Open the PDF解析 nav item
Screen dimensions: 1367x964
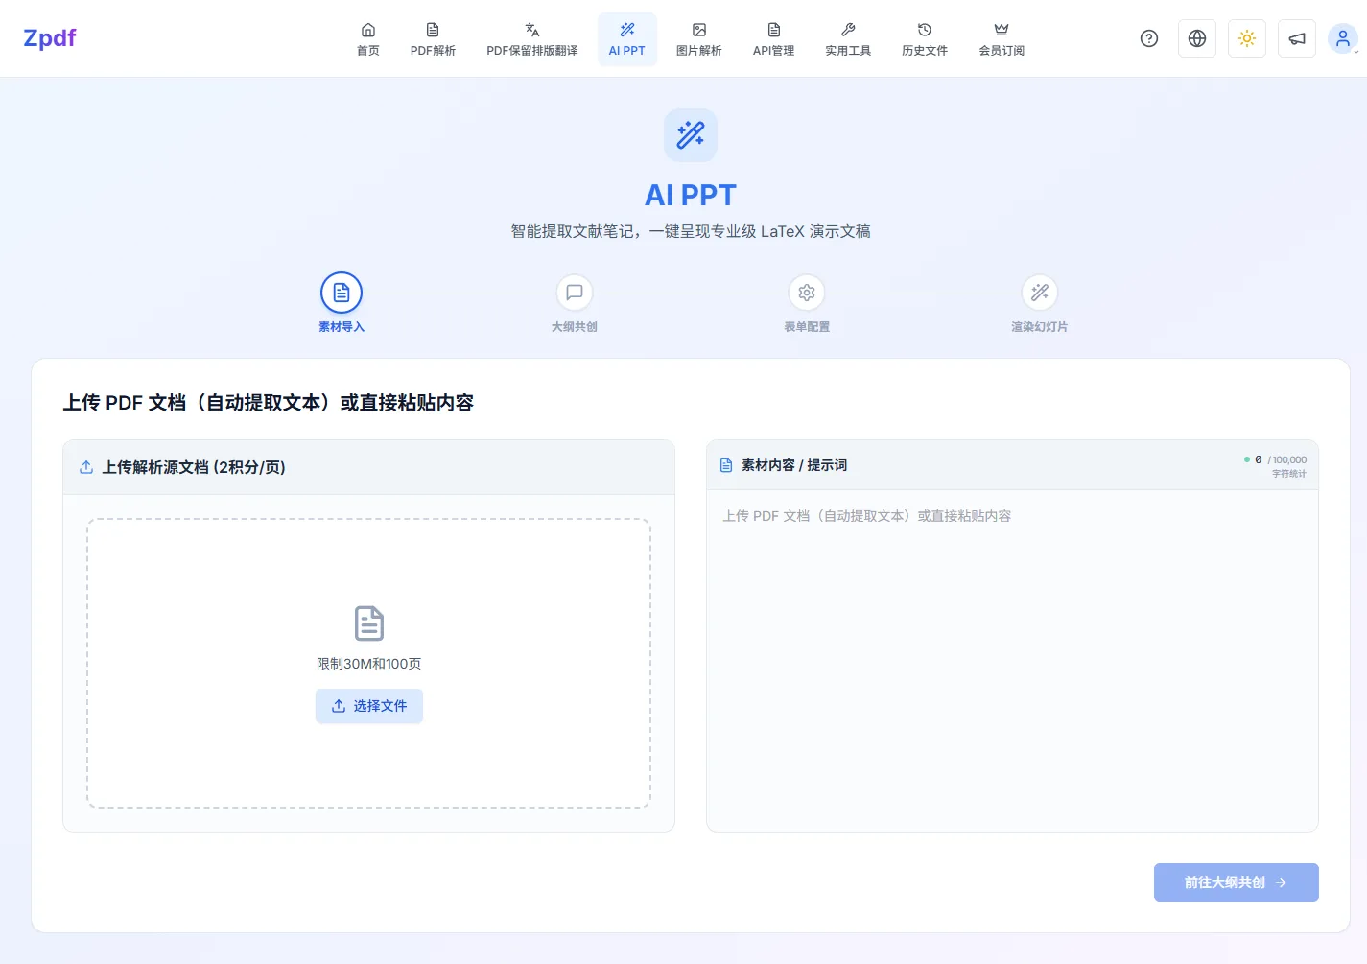click(x=433, y=39)
